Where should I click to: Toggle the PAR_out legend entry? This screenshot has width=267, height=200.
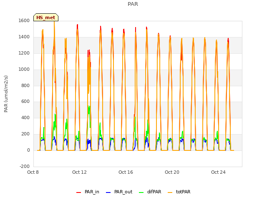(119, 192)
